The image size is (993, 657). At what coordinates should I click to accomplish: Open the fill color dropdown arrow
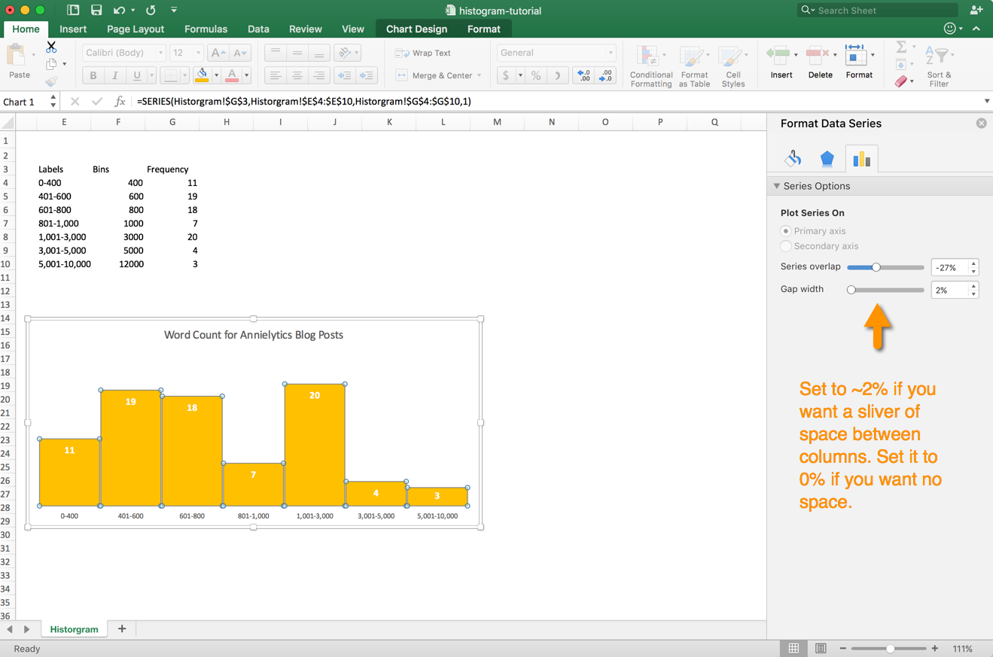[x=216, y=75]
